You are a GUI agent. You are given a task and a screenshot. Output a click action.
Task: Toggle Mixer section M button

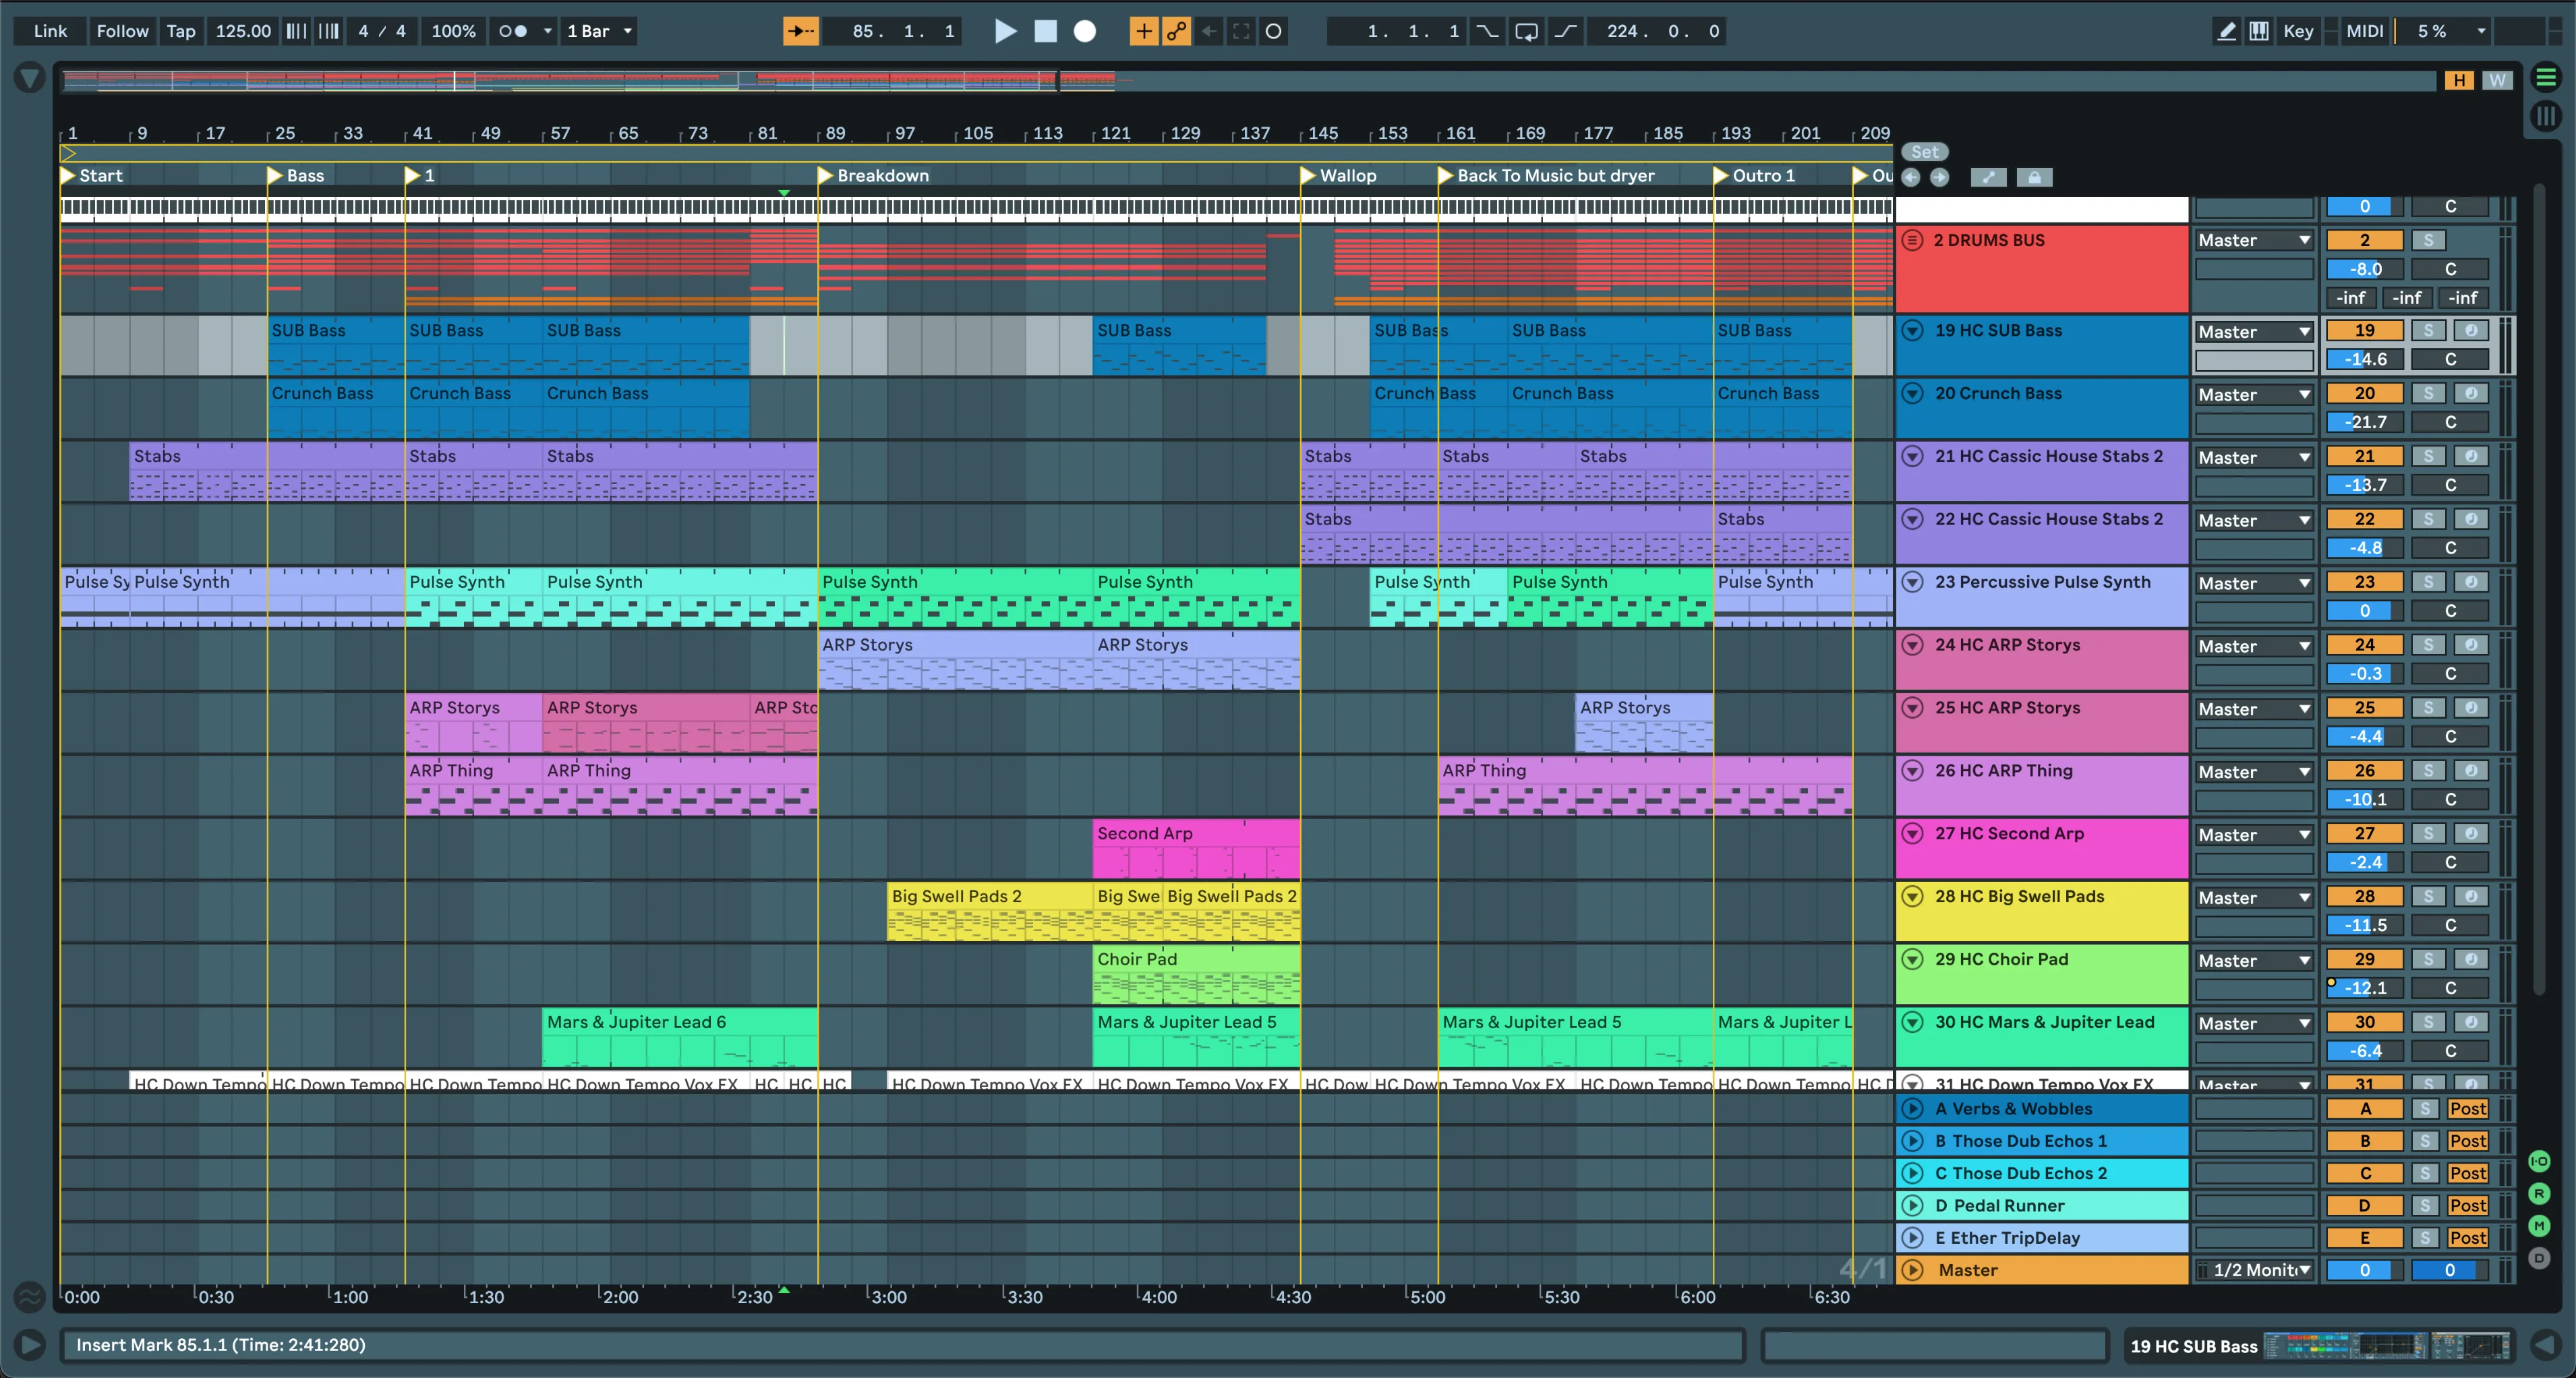2539,1226
